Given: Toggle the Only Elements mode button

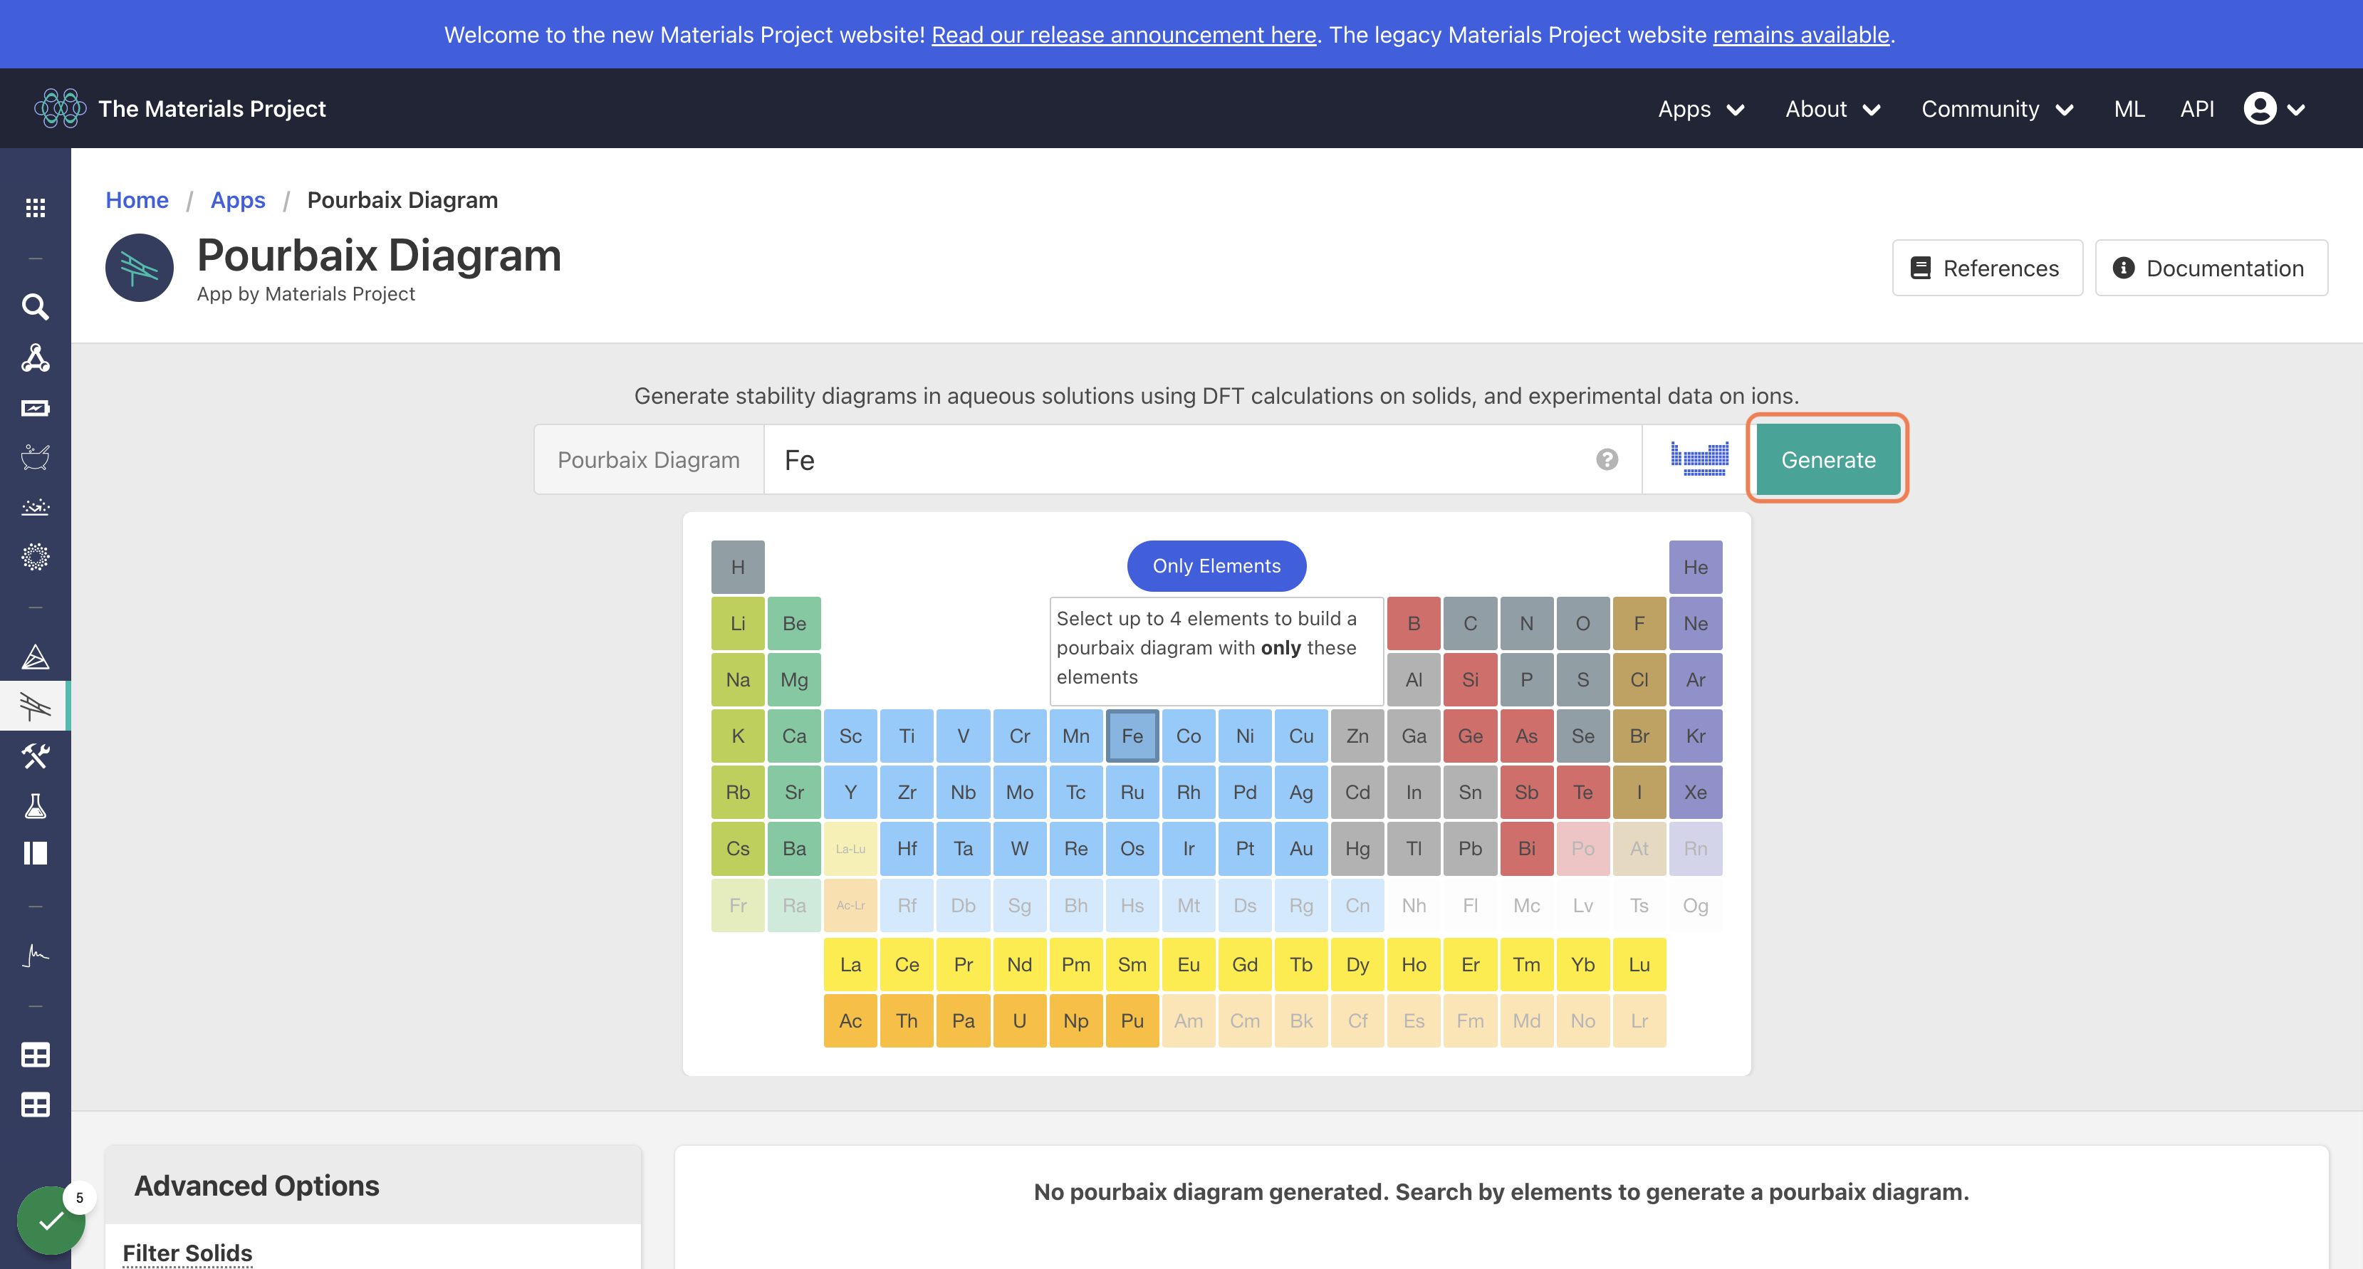Looking at the screenshot, I should tap(1216, 566).
